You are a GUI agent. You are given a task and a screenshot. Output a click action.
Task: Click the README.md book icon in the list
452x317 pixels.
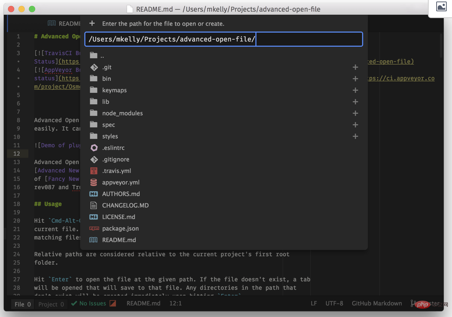[x=93, y=240]
